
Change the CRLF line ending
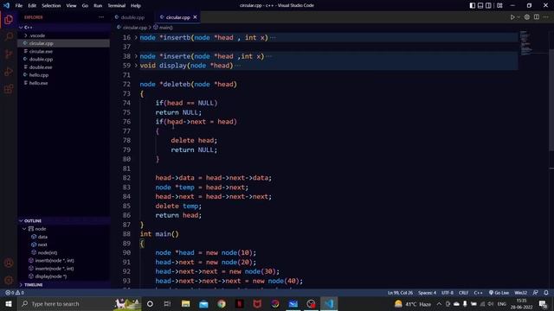[463, 293]
